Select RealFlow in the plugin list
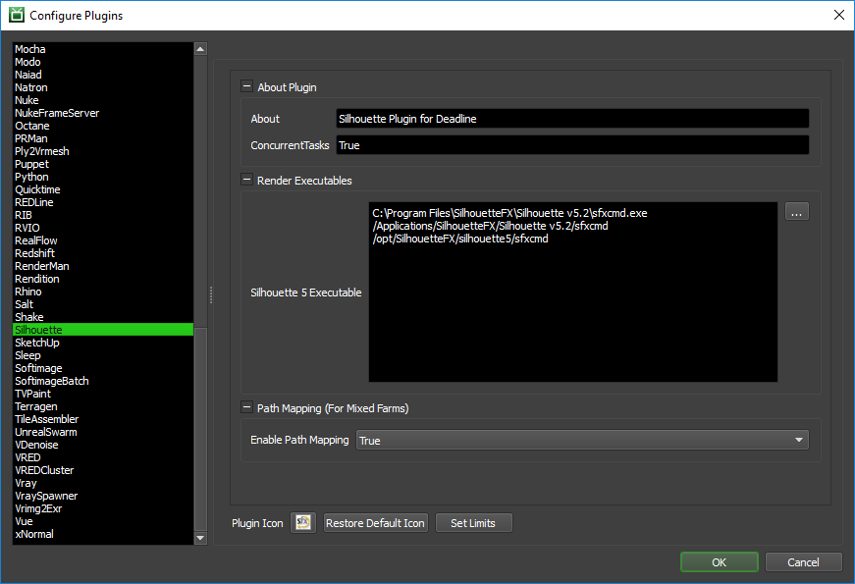Screen dimensions: 855x584 [103, 240]
